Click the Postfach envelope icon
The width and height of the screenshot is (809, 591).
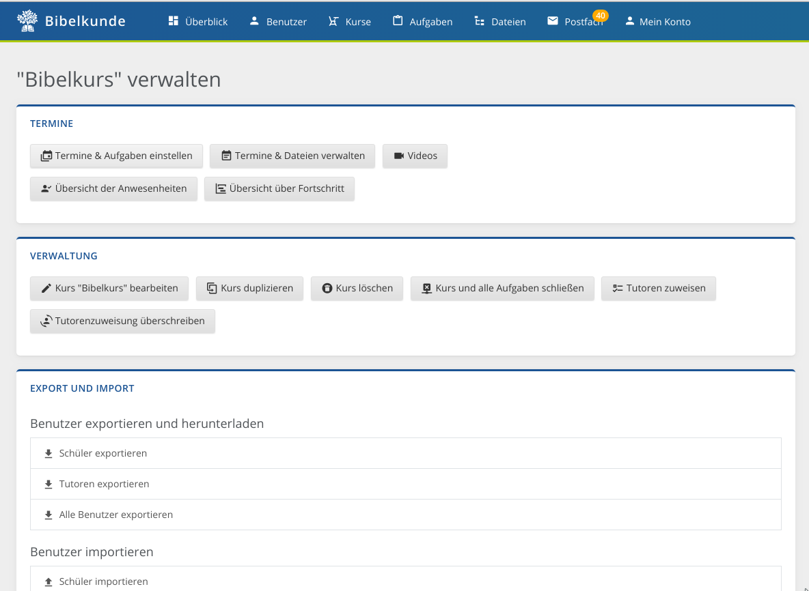553,21
